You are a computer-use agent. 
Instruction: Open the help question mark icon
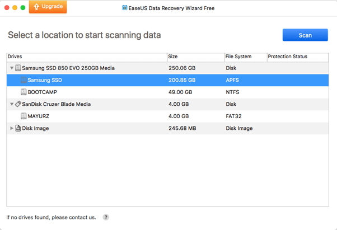pos(106,217)
